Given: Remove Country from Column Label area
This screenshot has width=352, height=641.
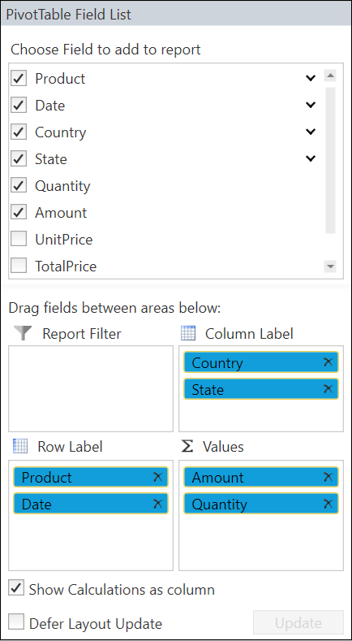Looking at the screenshot, I should point(328,362).
